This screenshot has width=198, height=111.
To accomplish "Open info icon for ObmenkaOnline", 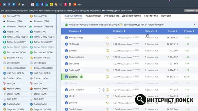I will click(x=67, y=57).
